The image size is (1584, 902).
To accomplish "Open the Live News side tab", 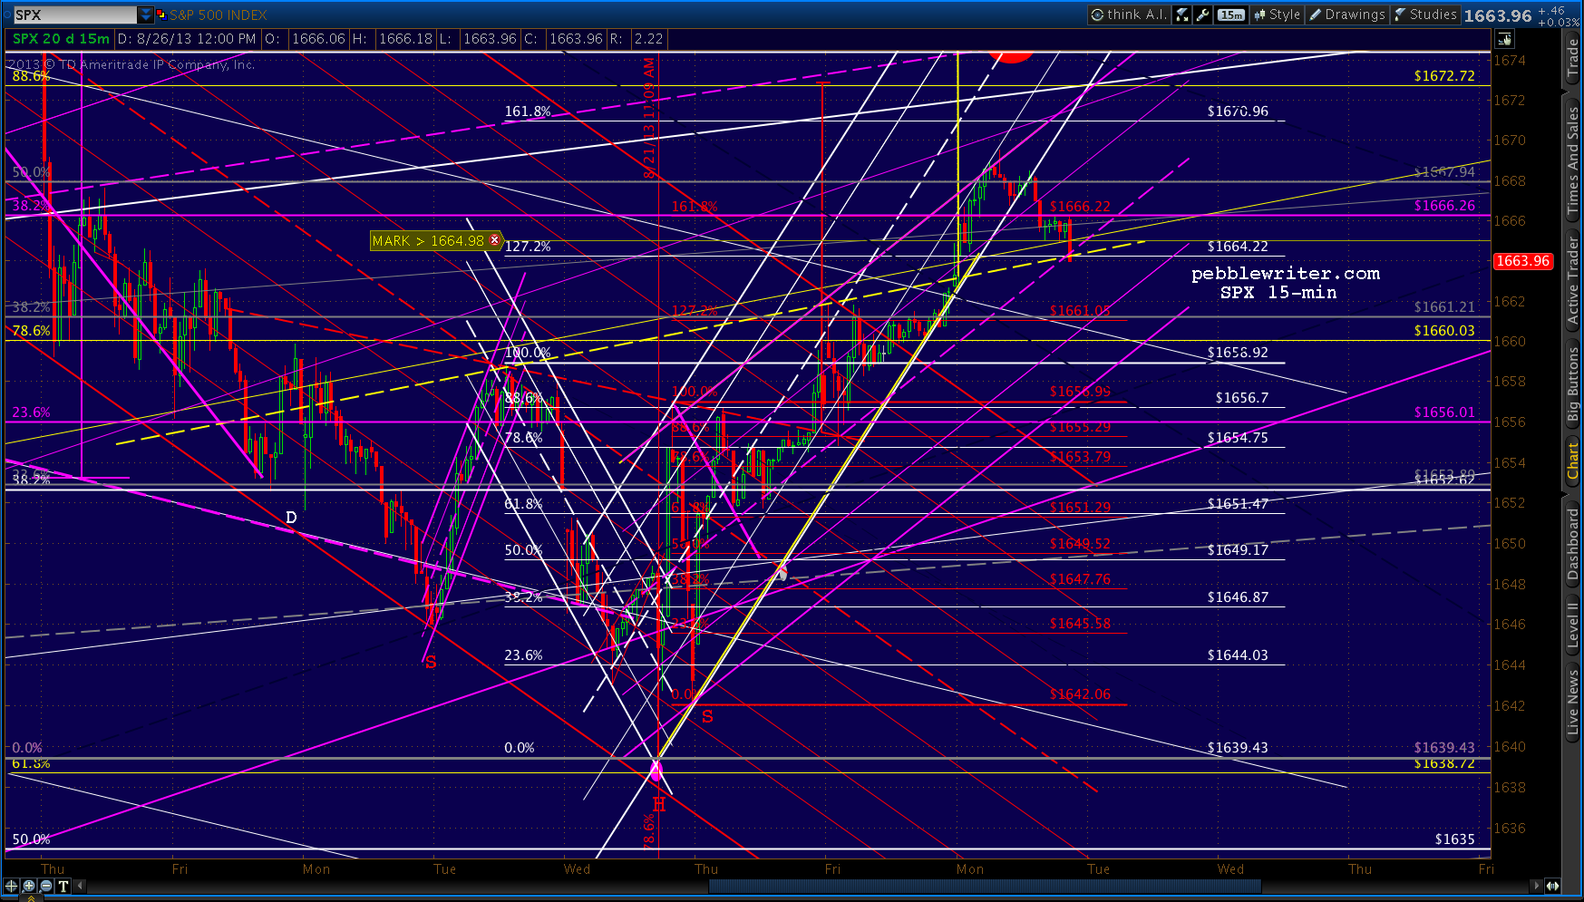I will [1573, 702].
